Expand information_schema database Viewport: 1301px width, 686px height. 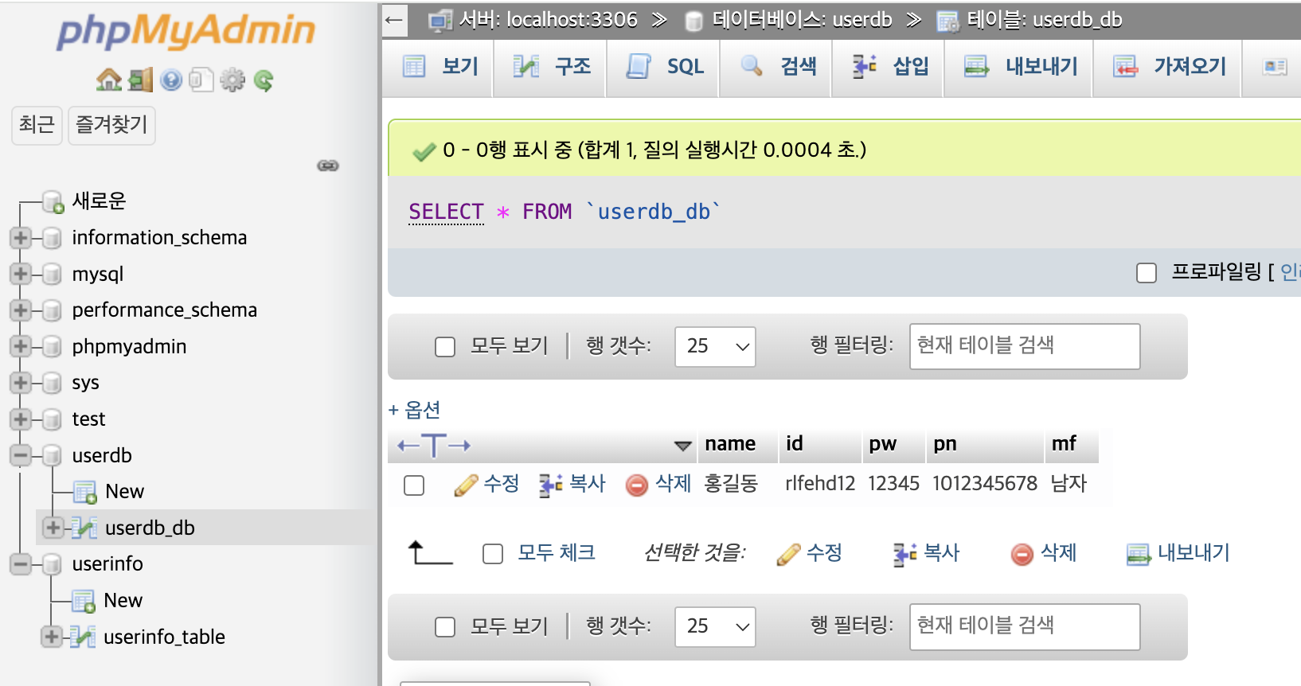[x=21, y=237]
